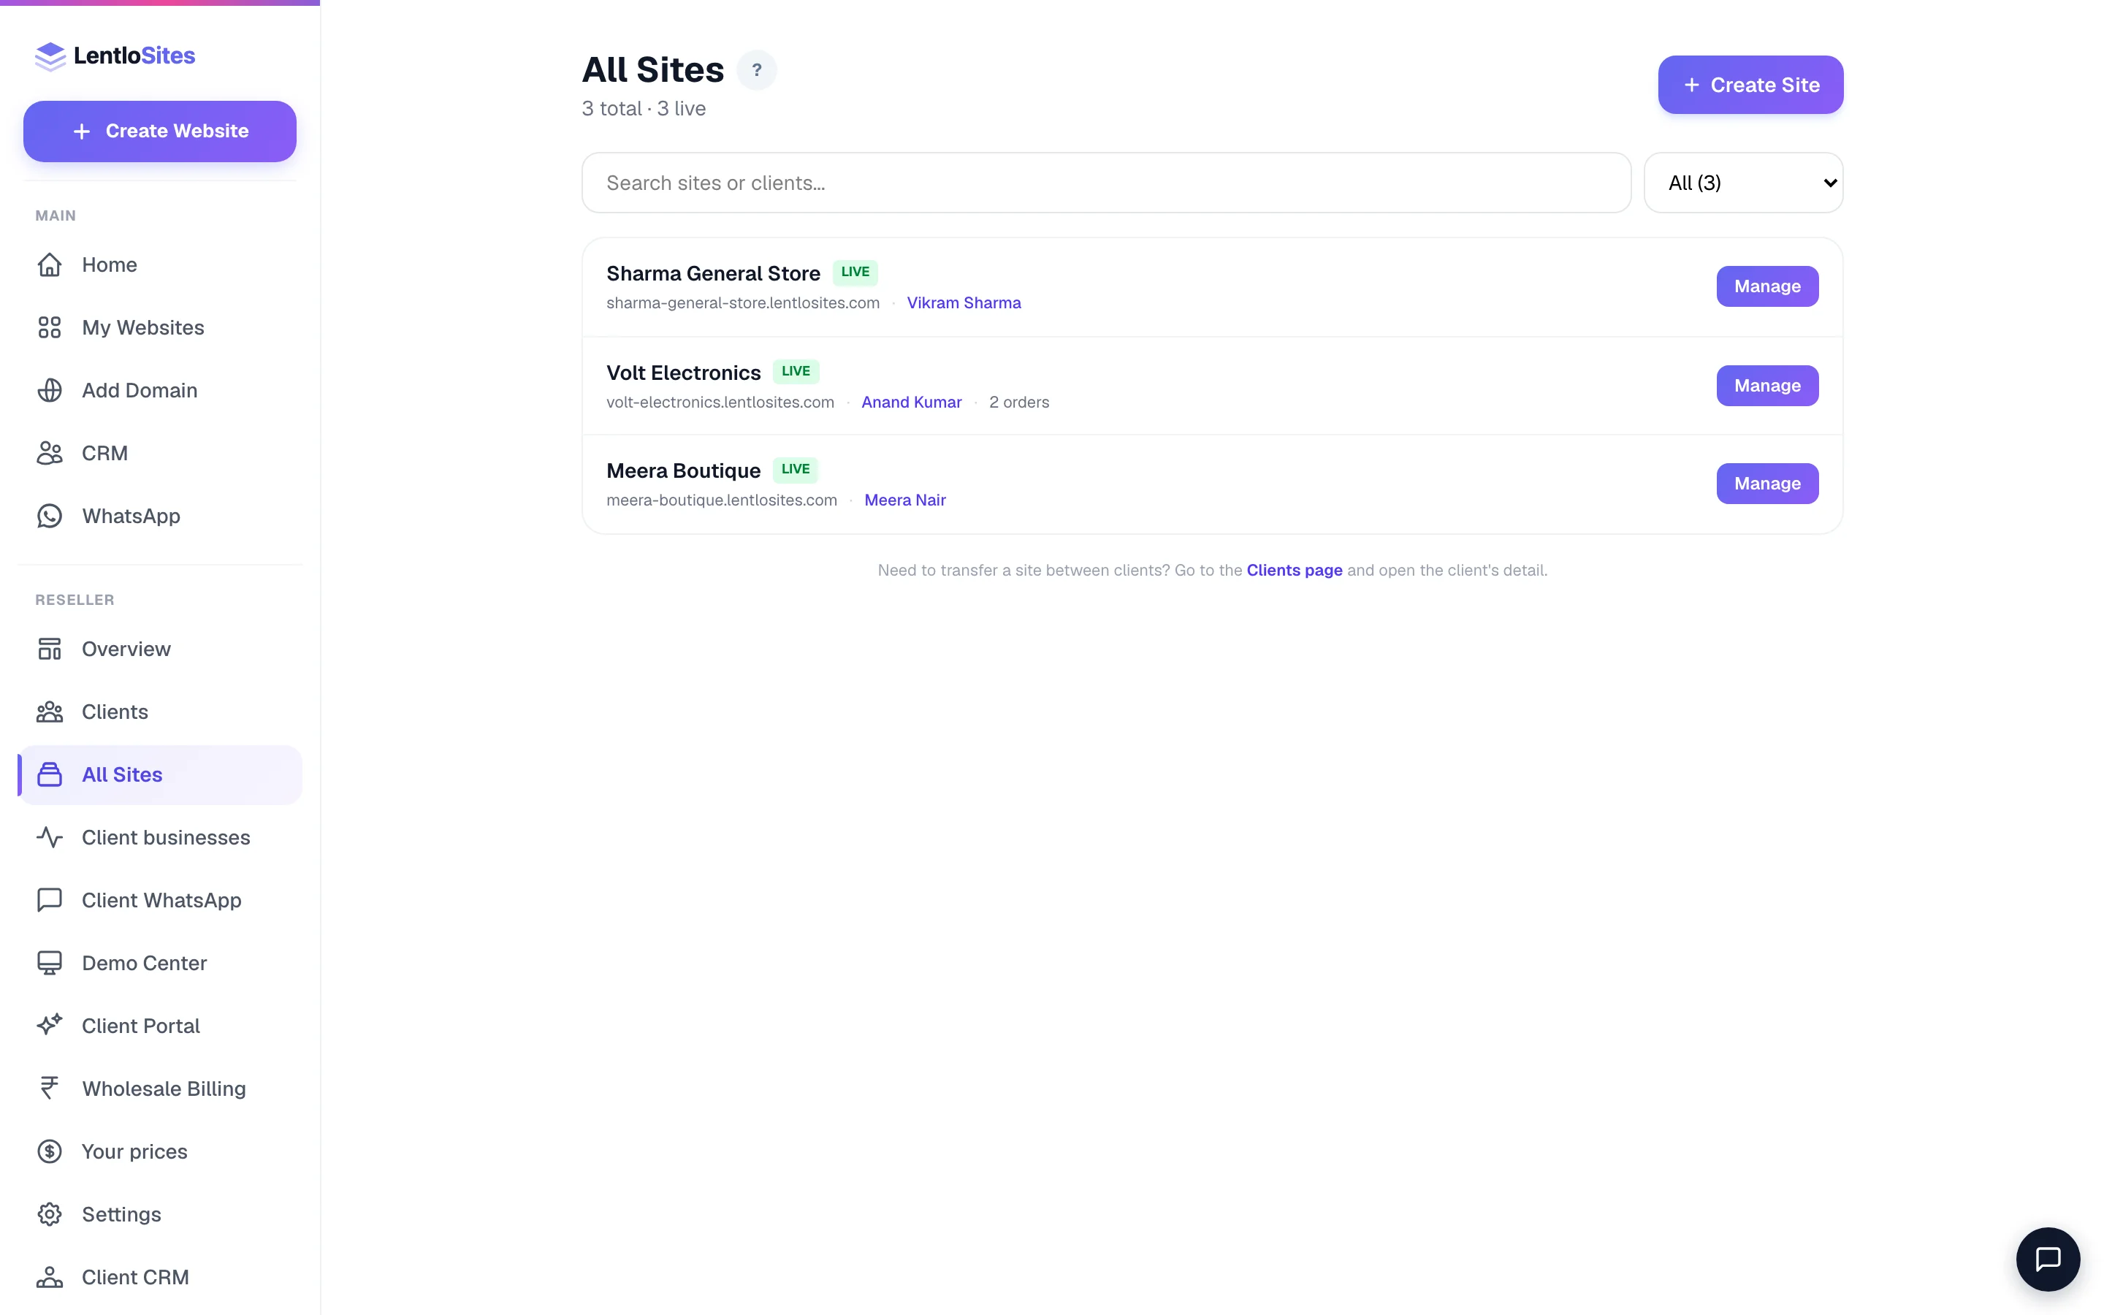Open client Vikram Sharma link
2104x1315 pixels.
(964, 302)
